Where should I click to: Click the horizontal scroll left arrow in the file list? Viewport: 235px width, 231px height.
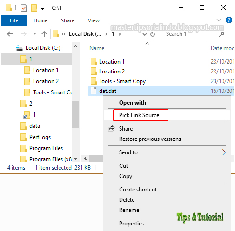(85, 158)
